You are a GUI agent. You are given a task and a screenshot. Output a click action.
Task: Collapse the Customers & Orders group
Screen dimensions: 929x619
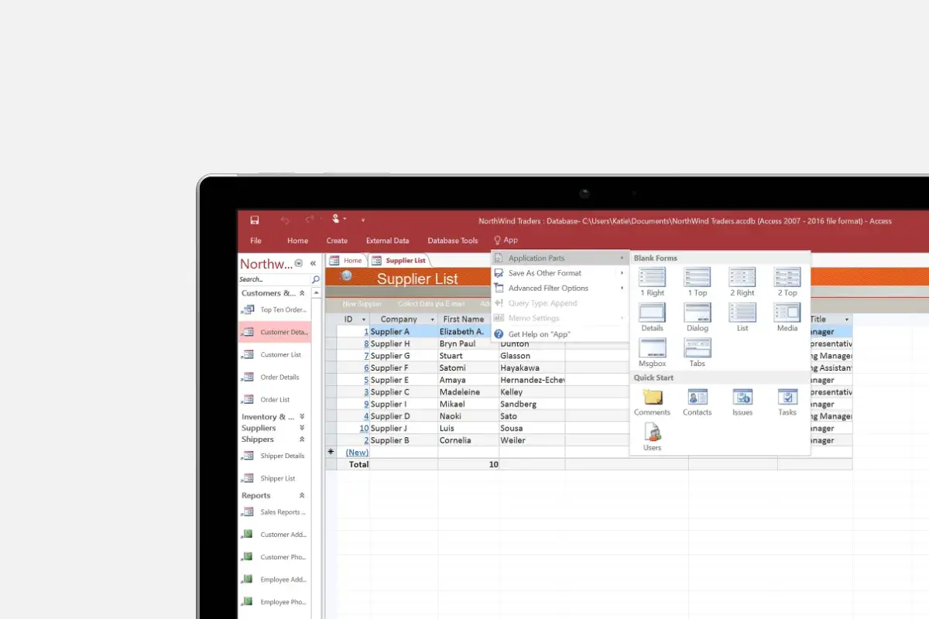[x=303, y=293]
